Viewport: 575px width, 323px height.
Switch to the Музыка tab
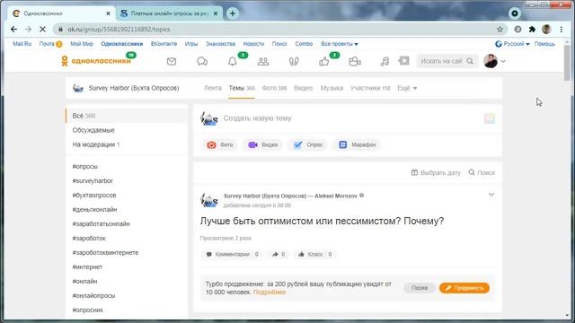[x=332, y=88]
